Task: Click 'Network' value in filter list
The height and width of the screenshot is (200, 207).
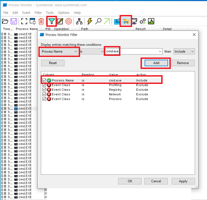Action: [x=115, y=94]
